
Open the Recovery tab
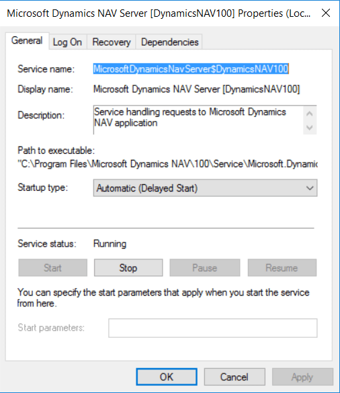pos(112,42)
